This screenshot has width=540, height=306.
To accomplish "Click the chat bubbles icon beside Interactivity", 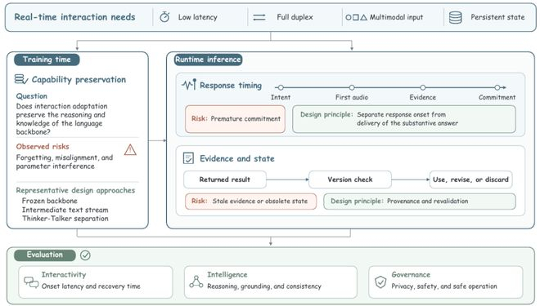I will point(31,282).
